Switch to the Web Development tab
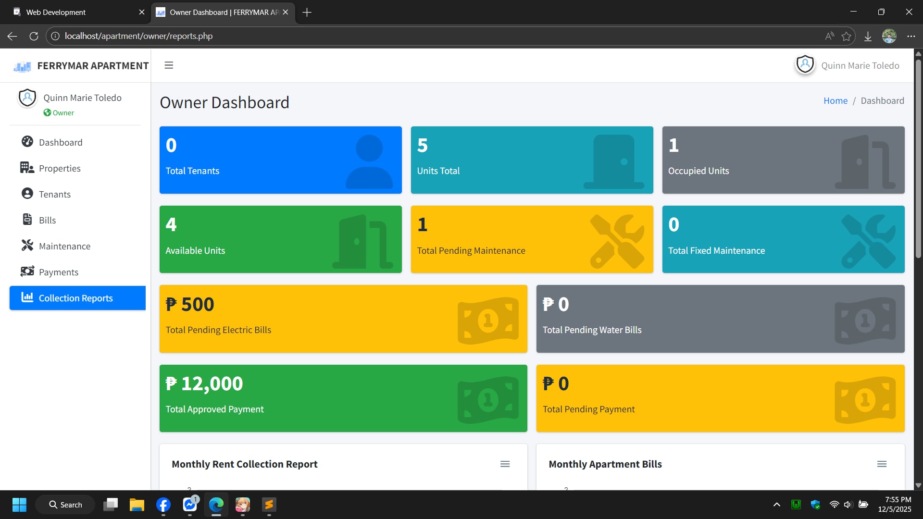 pos(56,12)
